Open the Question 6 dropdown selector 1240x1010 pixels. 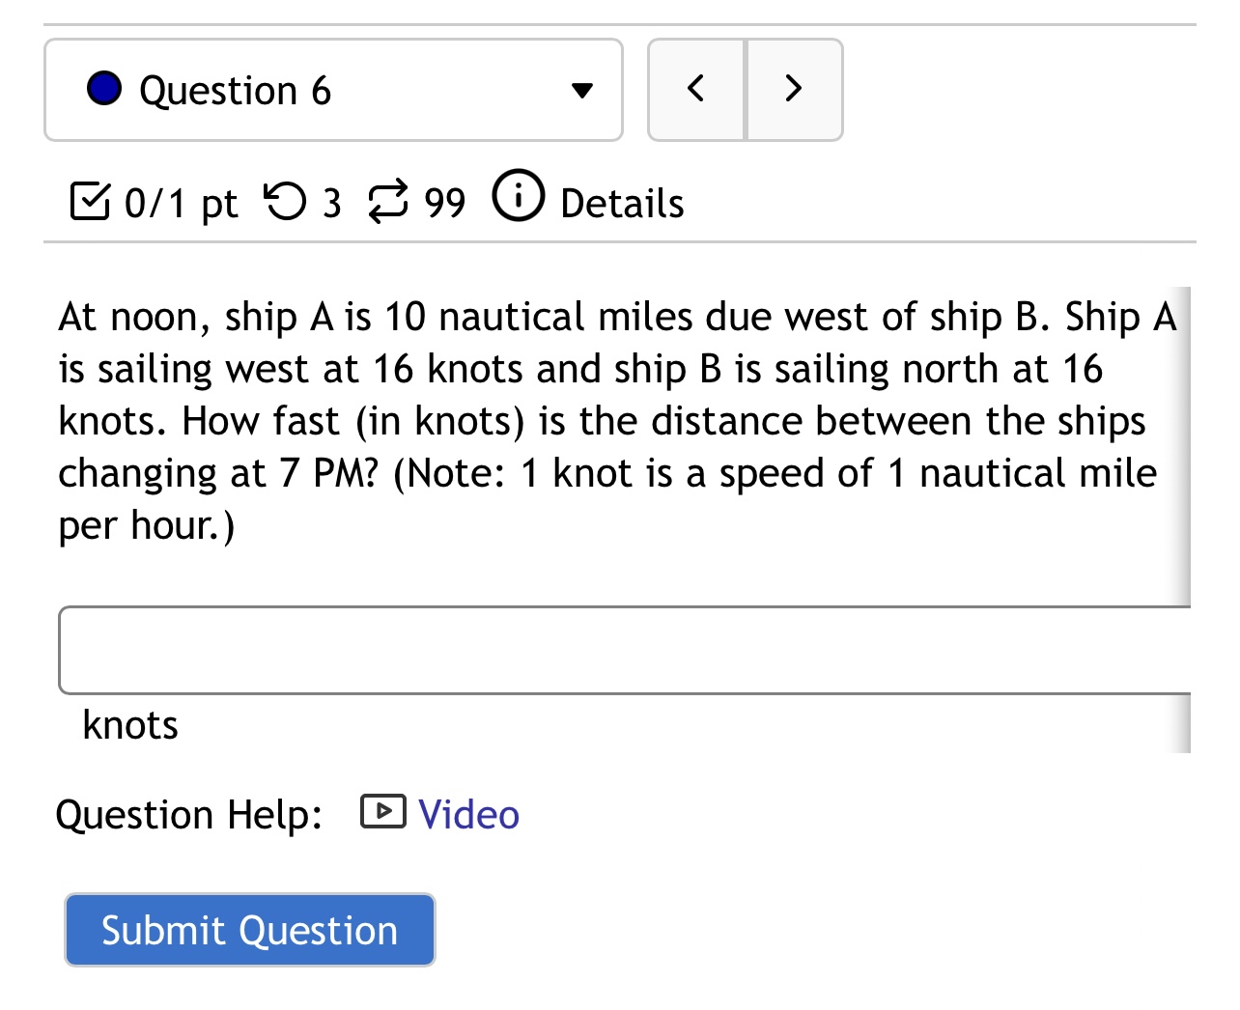click(x=333, y=89)
